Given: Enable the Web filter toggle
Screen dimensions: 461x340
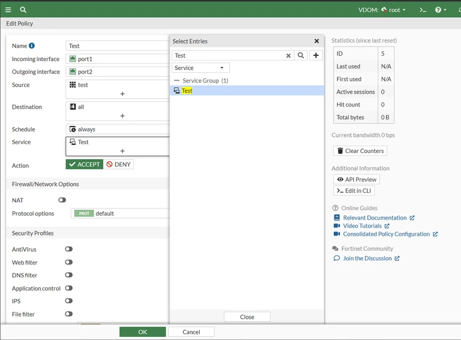Looking at the screenshot, I should tap(69, 262).
